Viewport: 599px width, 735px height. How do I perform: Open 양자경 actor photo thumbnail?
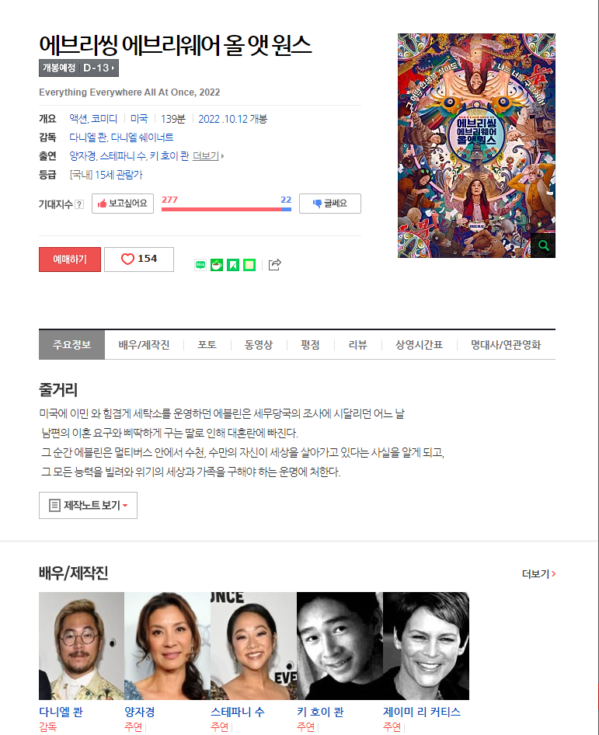pos(167,646)
